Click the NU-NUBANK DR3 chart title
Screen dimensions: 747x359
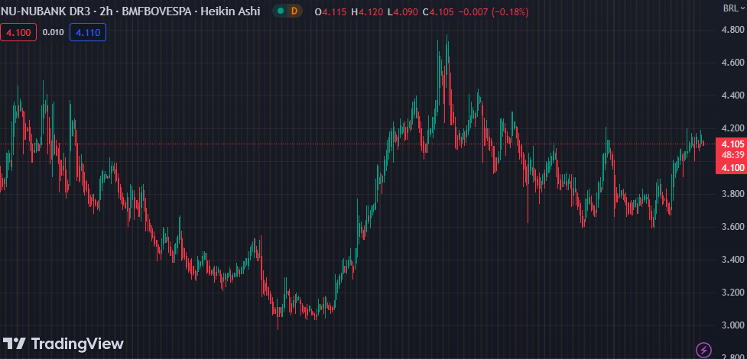point(45,11)
